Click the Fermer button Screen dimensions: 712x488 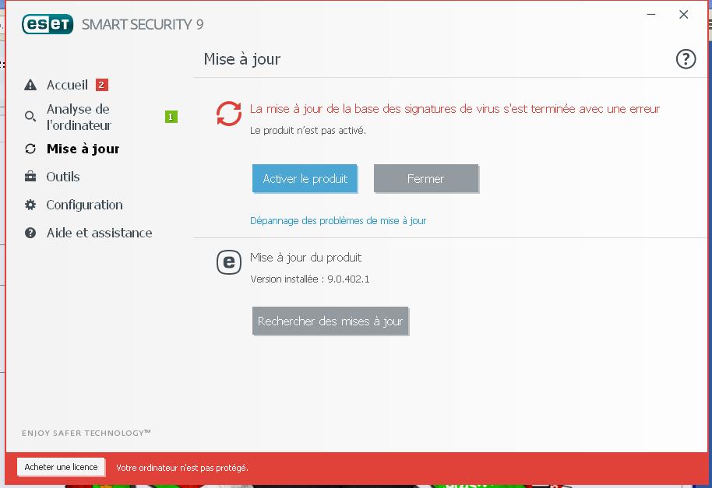click(426, 179)
